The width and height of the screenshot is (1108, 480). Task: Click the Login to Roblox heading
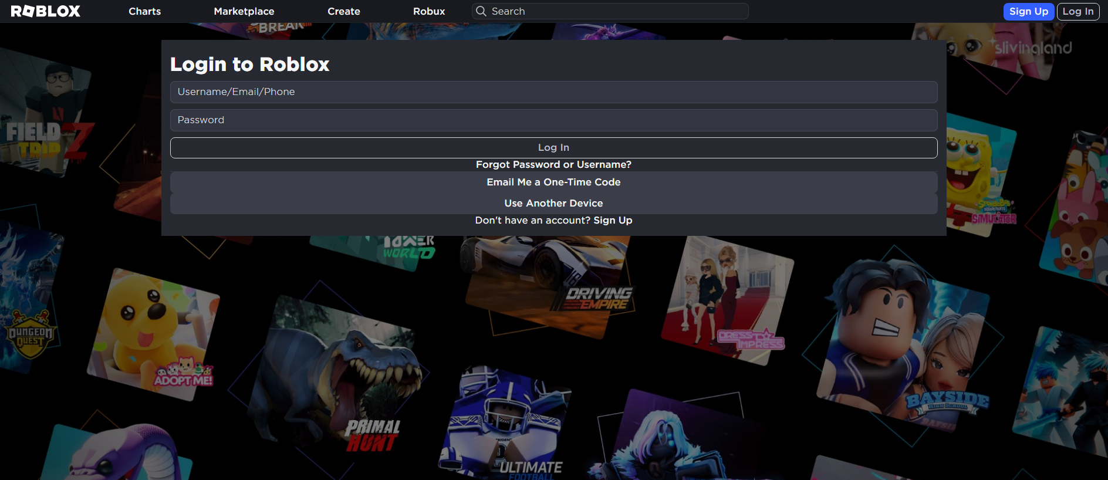click(250, 64)
